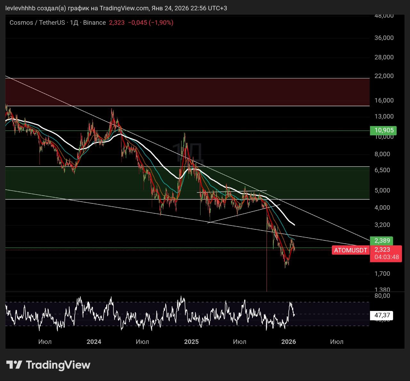The height and width of the screenshot is (381, 410).
Task: Click the 80,00 RSI scale label
Action: click(x=382, y=296)
